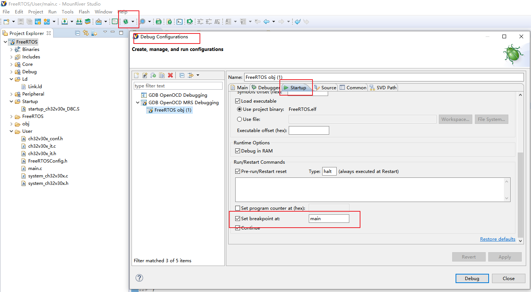
Task: Select FreeRTOS obj (1) configuration
Action: click(169, 110)
